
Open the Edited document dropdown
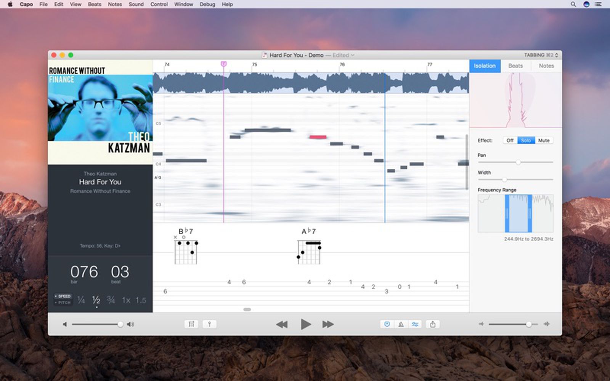(x=342, y=55)
